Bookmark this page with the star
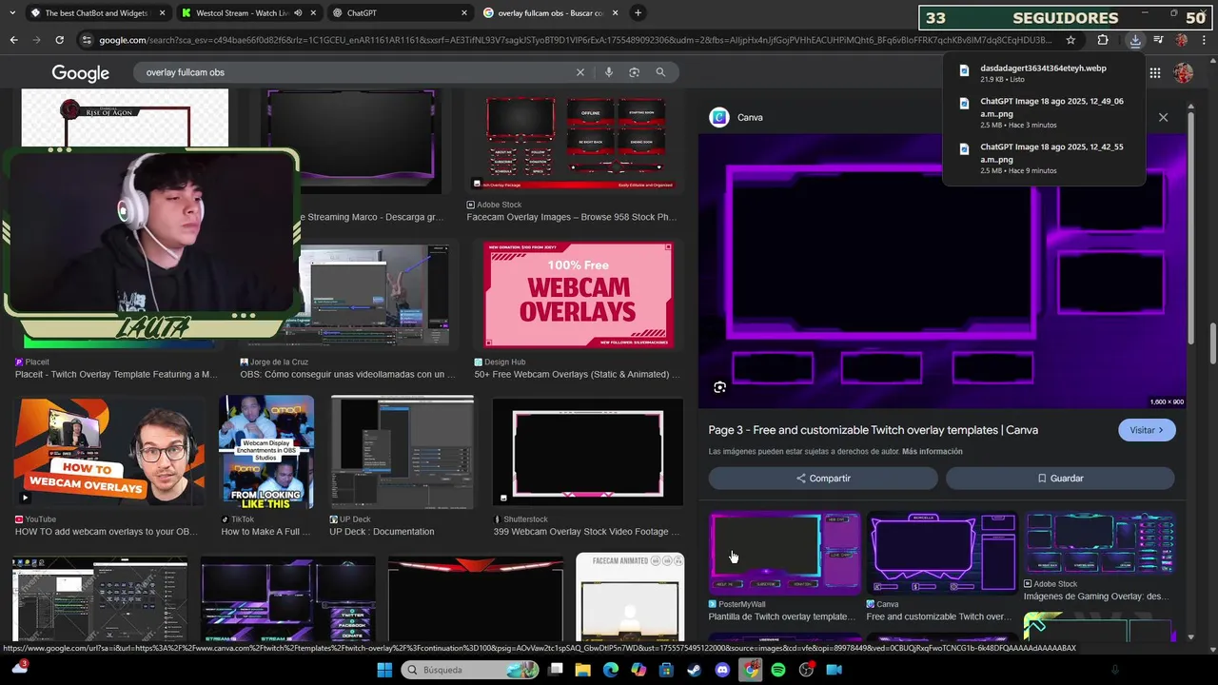Image resolution: width=1218 pixels, height=685 pixels. (1071, 40)
